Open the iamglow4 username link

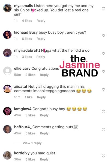coord(23,109)
